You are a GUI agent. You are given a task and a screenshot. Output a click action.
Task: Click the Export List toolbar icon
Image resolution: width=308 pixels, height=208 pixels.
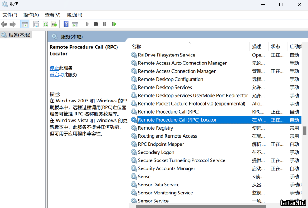[x=54, y=24]
